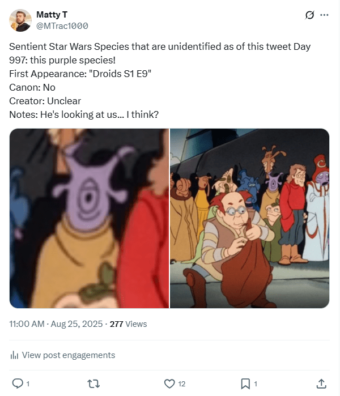Click the Grok explain-post icon
The width and height of the screenshot is (340, 396).
309,15
